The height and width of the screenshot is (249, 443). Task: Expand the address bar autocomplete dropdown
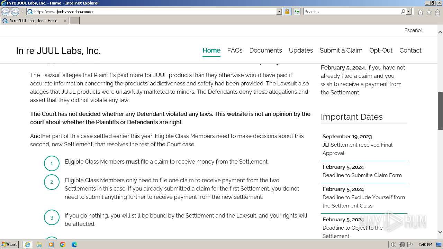pos(279,11)
